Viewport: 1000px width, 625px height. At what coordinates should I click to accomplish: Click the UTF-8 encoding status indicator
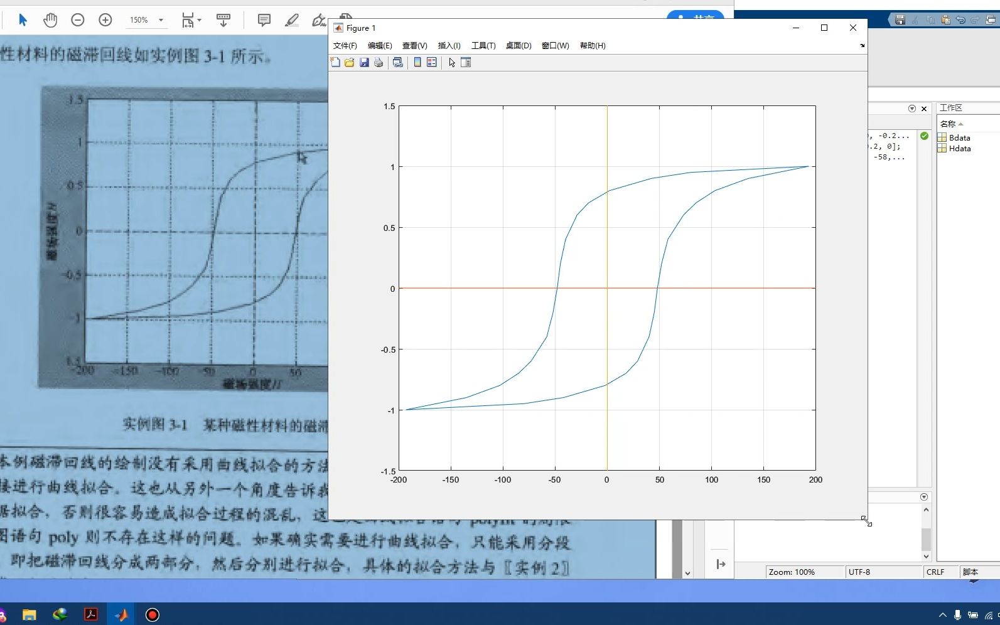pos(883,572)
